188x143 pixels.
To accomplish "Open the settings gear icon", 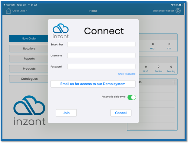I will tap(178, 11).
